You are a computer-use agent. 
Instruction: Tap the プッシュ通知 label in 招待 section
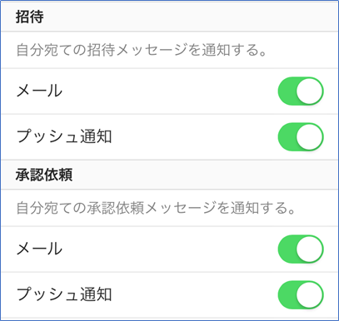64,136
